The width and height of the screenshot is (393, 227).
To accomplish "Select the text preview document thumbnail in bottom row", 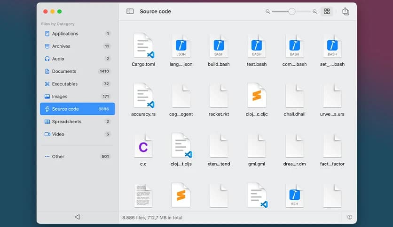I will (x=143, y=196).
